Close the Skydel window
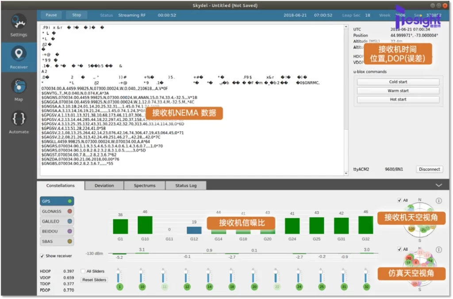 click(445, 5)
